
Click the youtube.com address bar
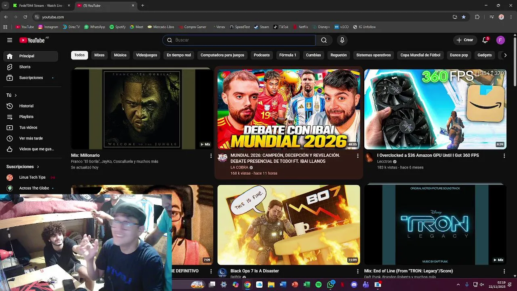pos(242,17)
